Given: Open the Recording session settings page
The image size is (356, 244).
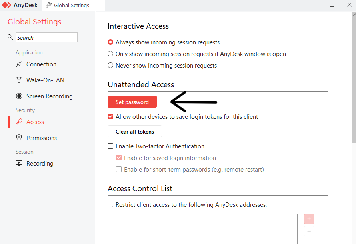Looking at the screenshot, I should [40, 164].
